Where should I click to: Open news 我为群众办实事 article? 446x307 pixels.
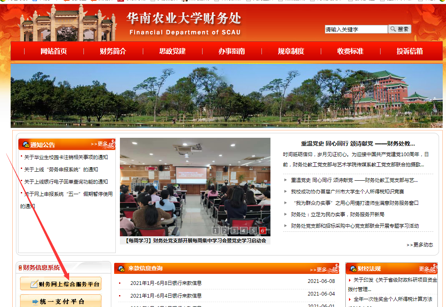coord(356,203)
